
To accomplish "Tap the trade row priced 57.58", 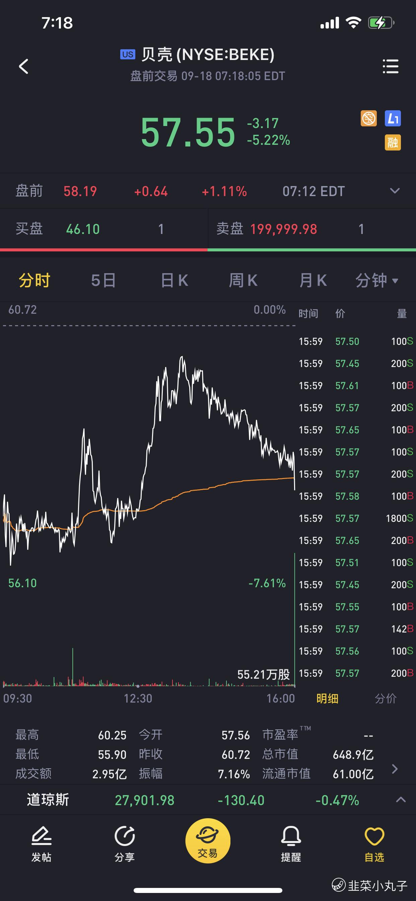I will point(356,496).
